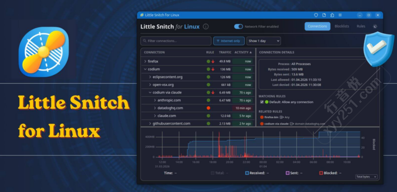Viewport: 397px width, 192px height.
Task: Click the green rule dot for githubusercontent.com
Action: pos(208,124)
